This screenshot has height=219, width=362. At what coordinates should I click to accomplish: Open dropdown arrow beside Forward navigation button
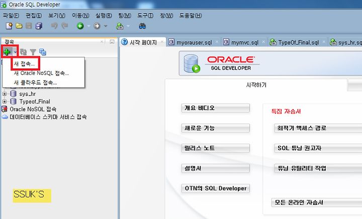(106, 26)
